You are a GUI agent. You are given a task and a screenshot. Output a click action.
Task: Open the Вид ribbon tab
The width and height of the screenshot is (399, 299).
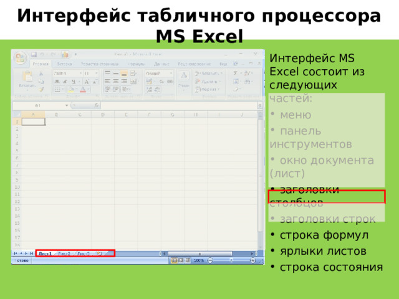[223, 64]
